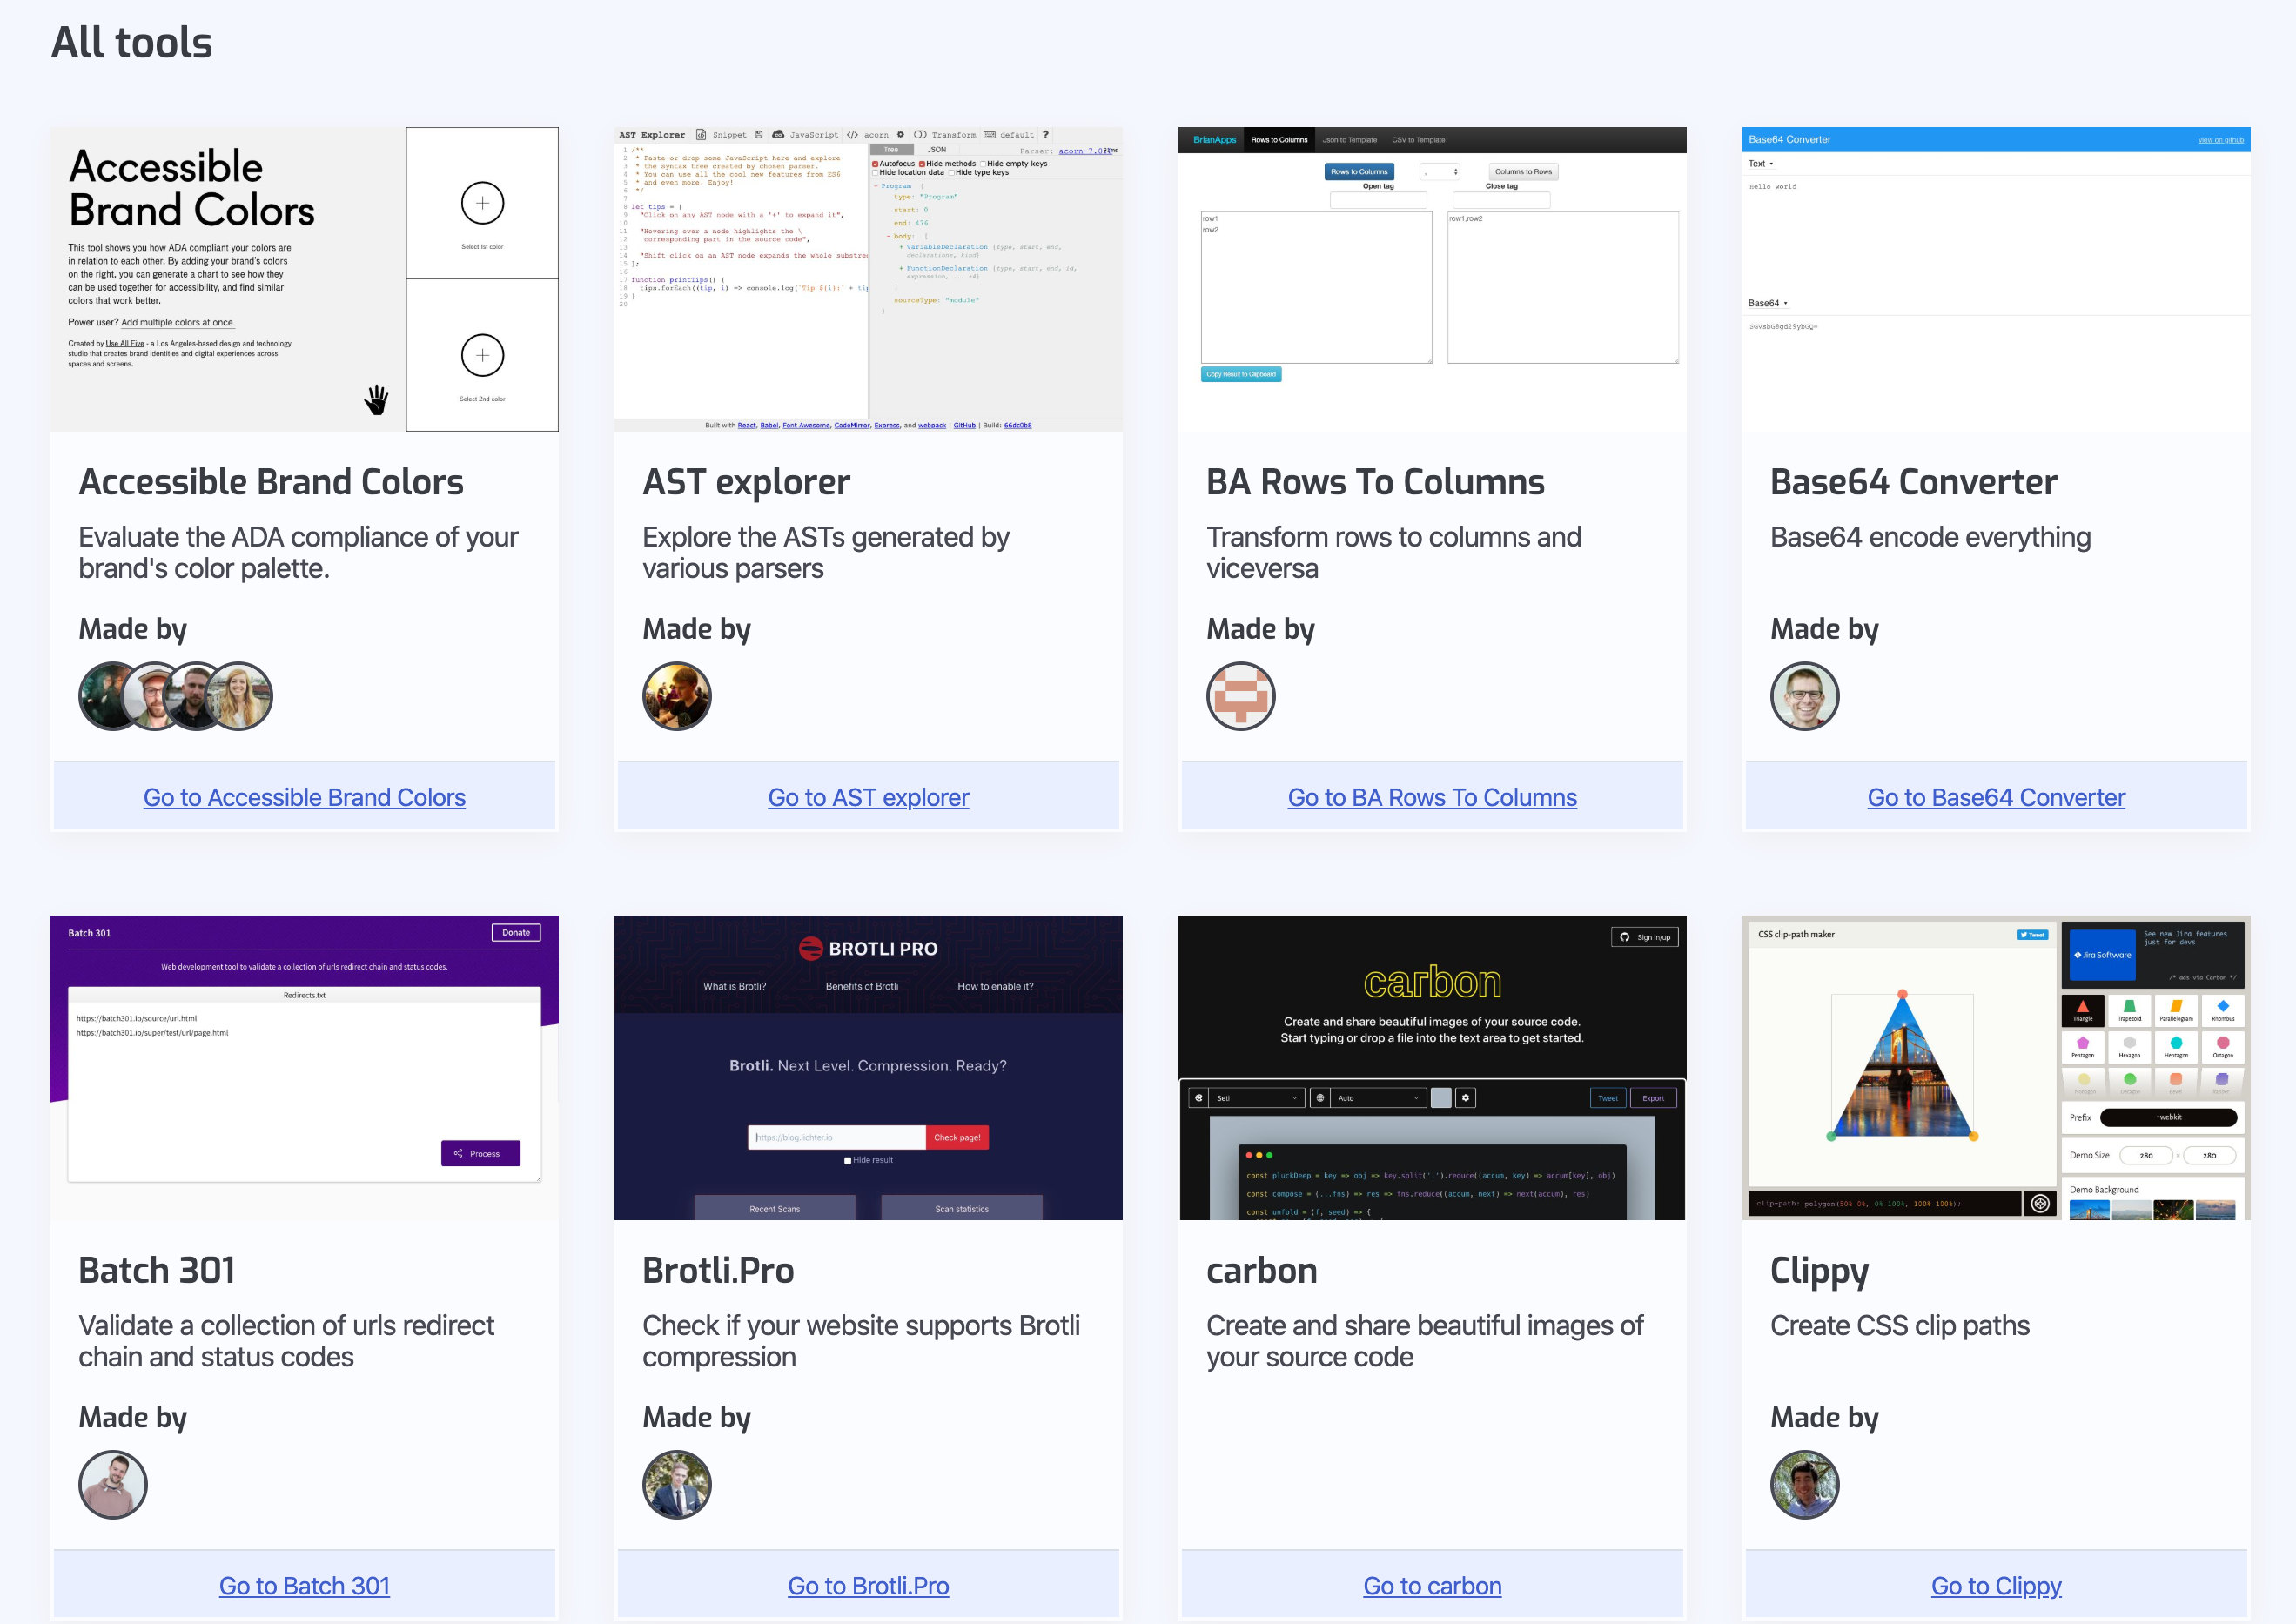Screen dimensions: 2296x1624
Task: Click the Base64 Converter preview screenshot
Action: [x=1996, y=279]
